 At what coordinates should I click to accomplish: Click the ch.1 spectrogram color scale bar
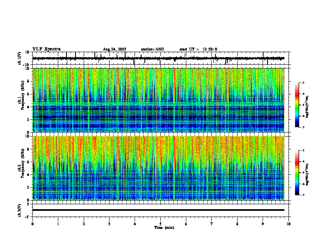[297, 105]
